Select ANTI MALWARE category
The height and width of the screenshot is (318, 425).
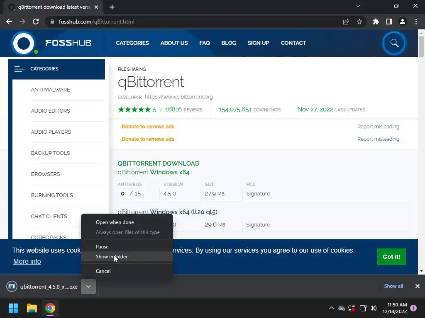pos(50,90)
